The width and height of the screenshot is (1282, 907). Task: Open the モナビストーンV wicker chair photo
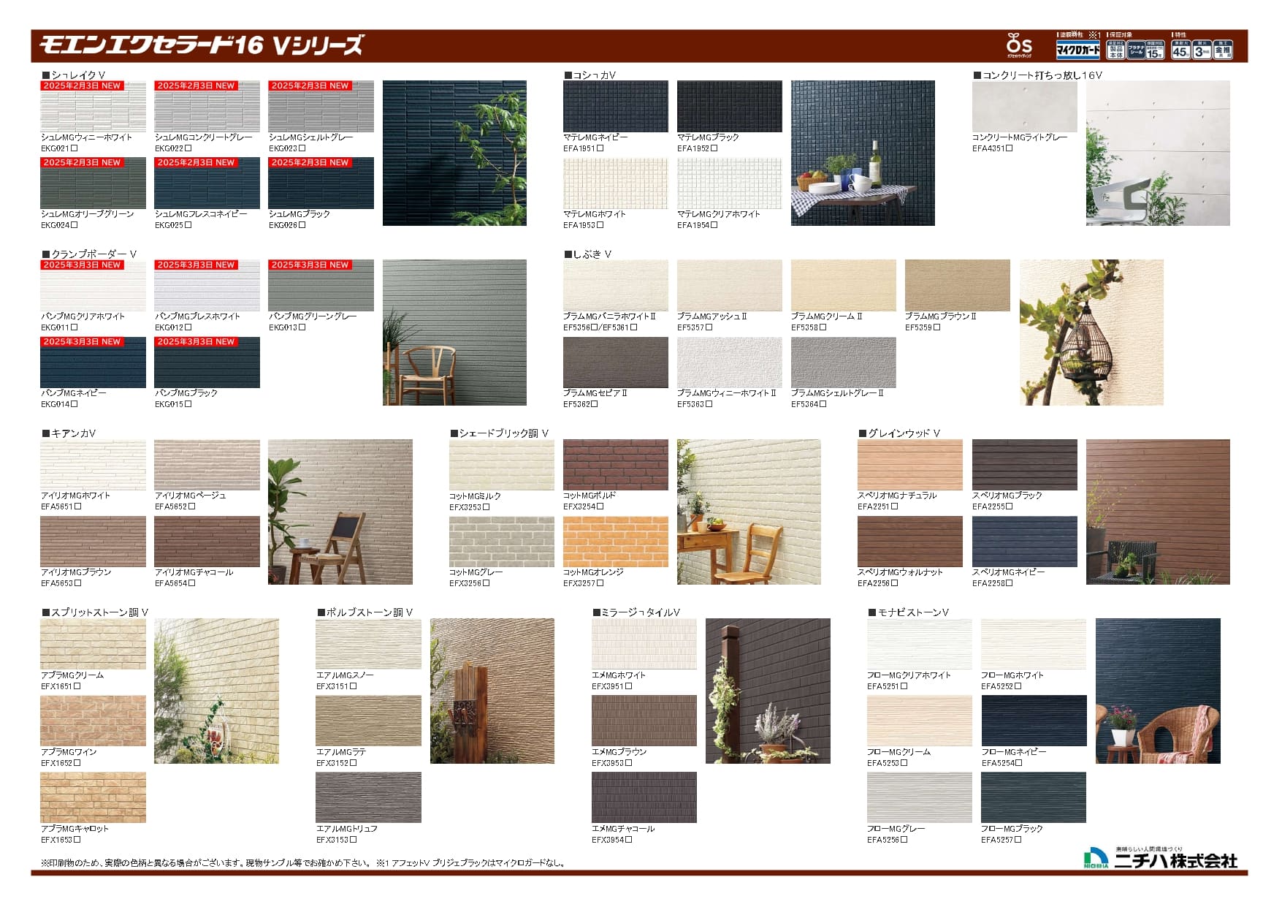pyautogui.click(x=1158, y=691)
